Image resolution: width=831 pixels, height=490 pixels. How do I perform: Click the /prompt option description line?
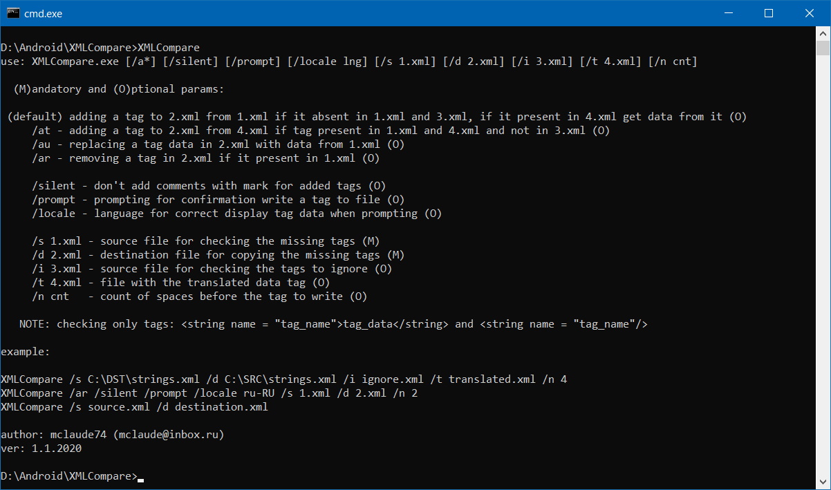click(218, 200)
